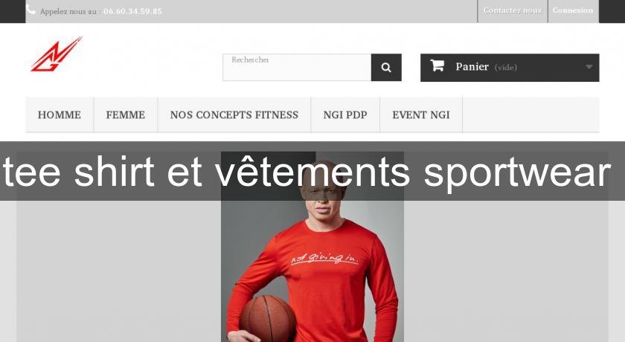Click the red NGI logo
Viewport: 625px width, 342px height.
(x=57, y=54)
